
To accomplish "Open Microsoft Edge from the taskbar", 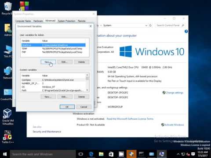I will click(91, 154).
